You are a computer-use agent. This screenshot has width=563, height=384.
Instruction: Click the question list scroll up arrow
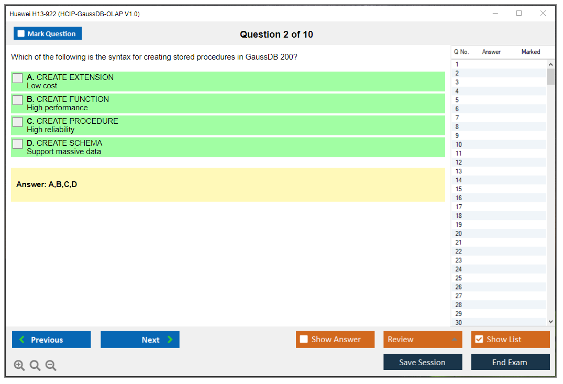(550, 64)
